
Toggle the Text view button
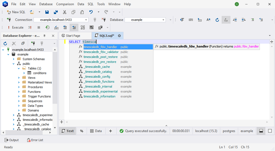coord(68,131)
